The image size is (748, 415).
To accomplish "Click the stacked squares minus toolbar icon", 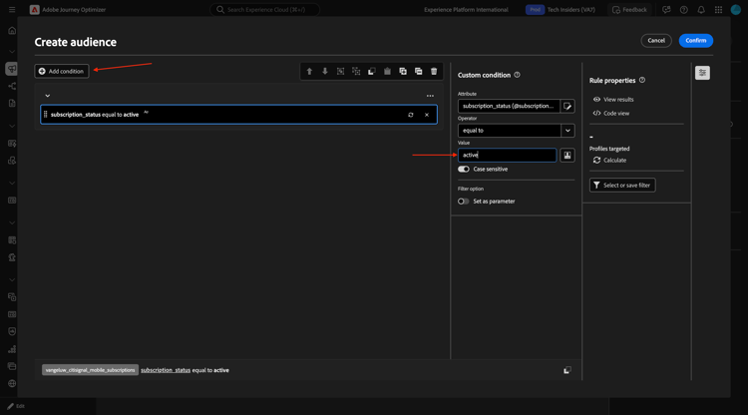I will 418,71.
